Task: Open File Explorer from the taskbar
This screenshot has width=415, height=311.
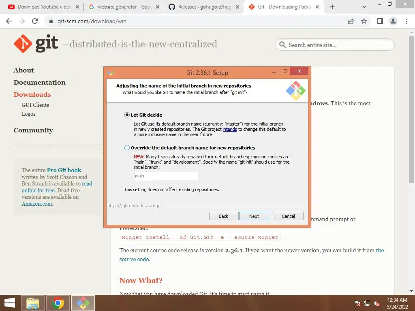Action: [x=33, y=303]
